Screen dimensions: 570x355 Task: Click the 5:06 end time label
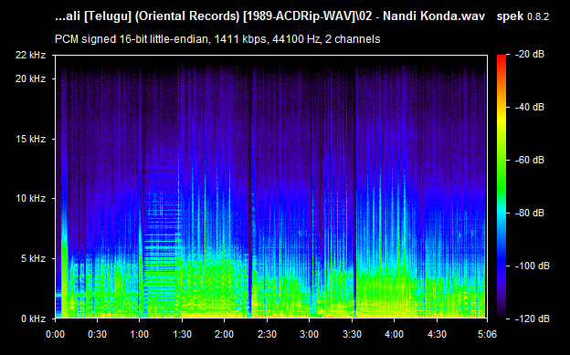coord(487,334)
